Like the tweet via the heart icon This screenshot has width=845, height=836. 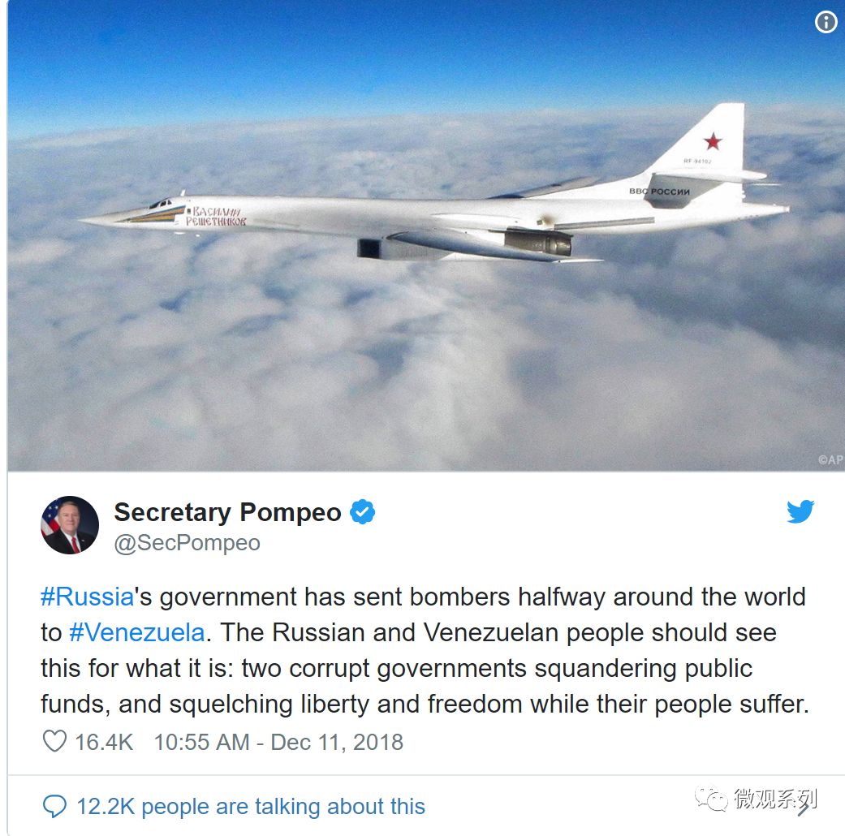point(54,741)
